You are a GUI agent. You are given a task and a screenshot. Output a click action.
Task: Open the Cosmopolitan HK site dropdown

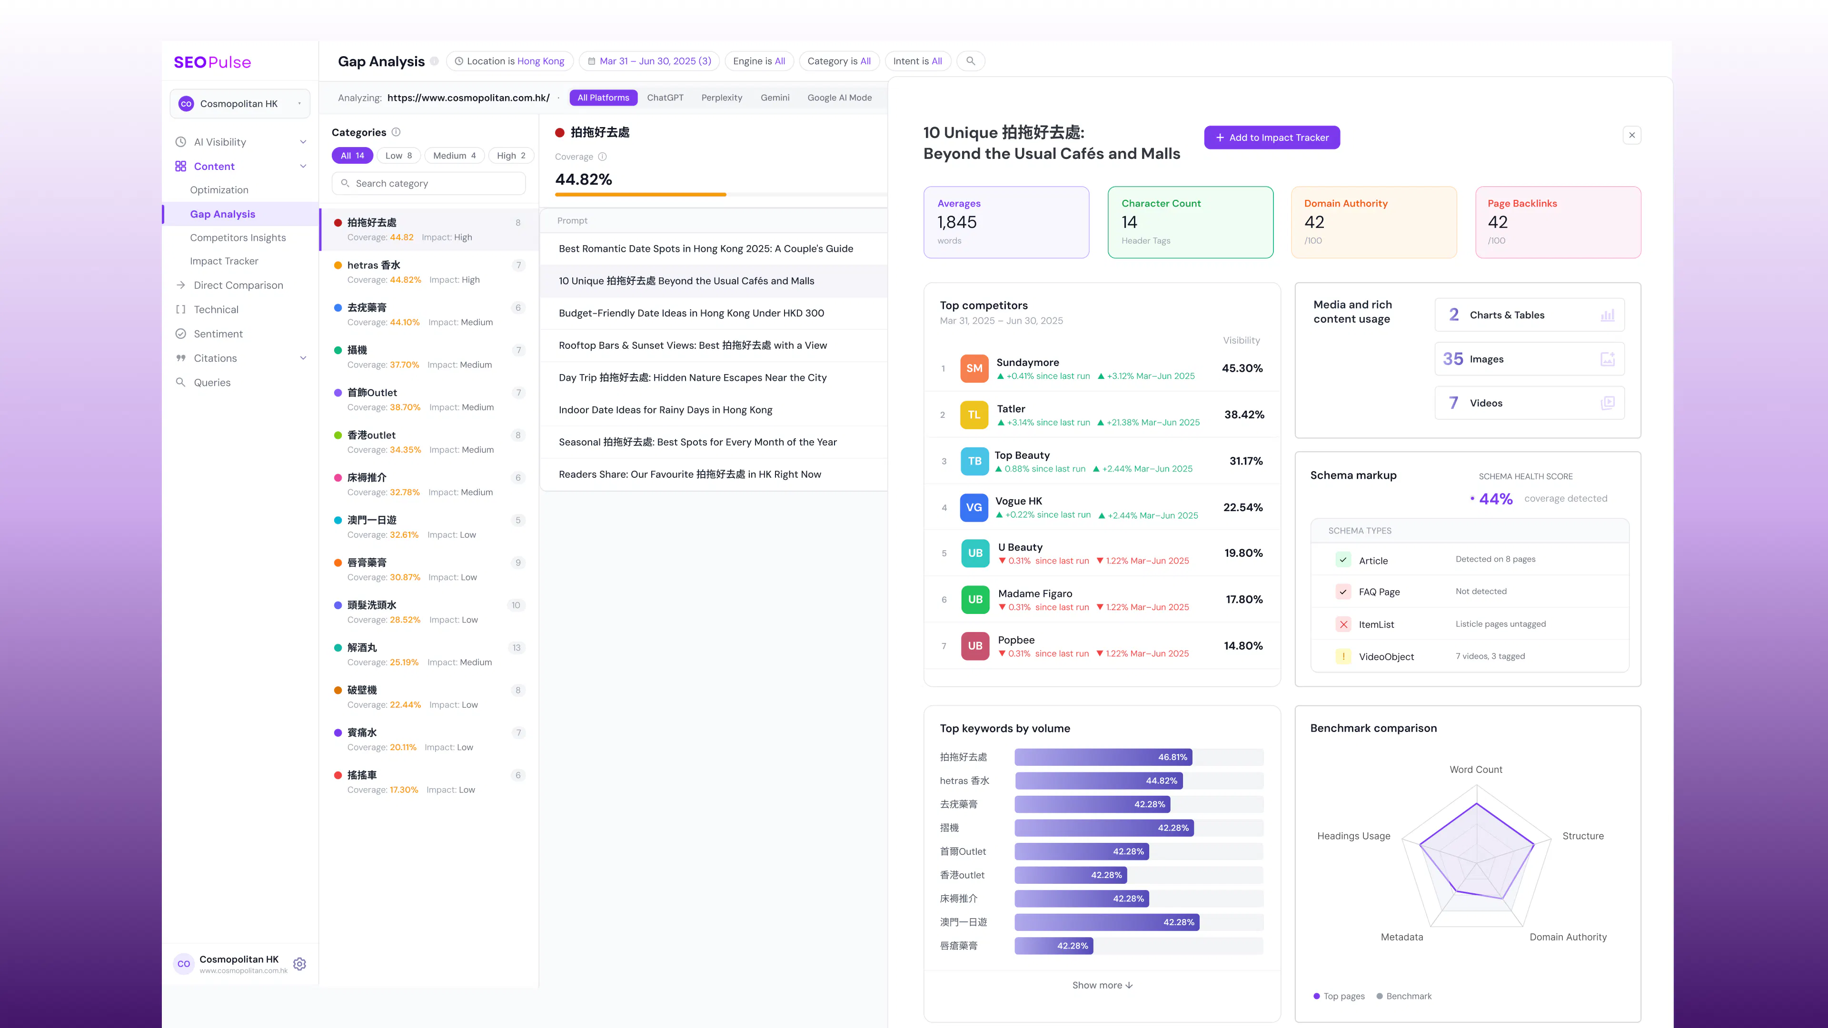click(x=240, y=104)
